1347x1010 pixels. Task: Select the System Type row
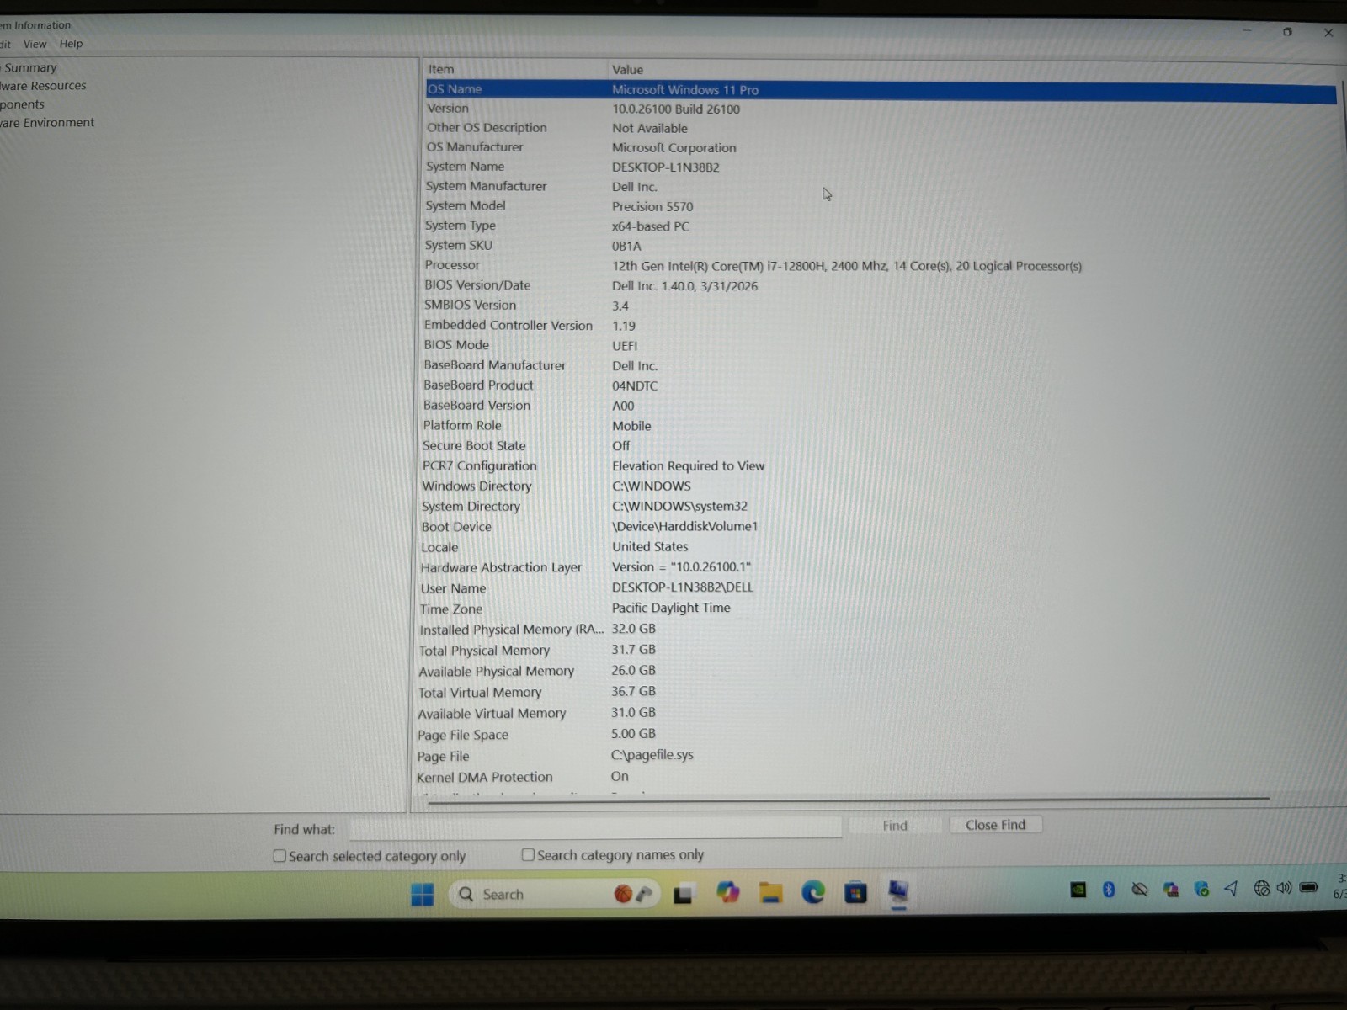[881, 226]
